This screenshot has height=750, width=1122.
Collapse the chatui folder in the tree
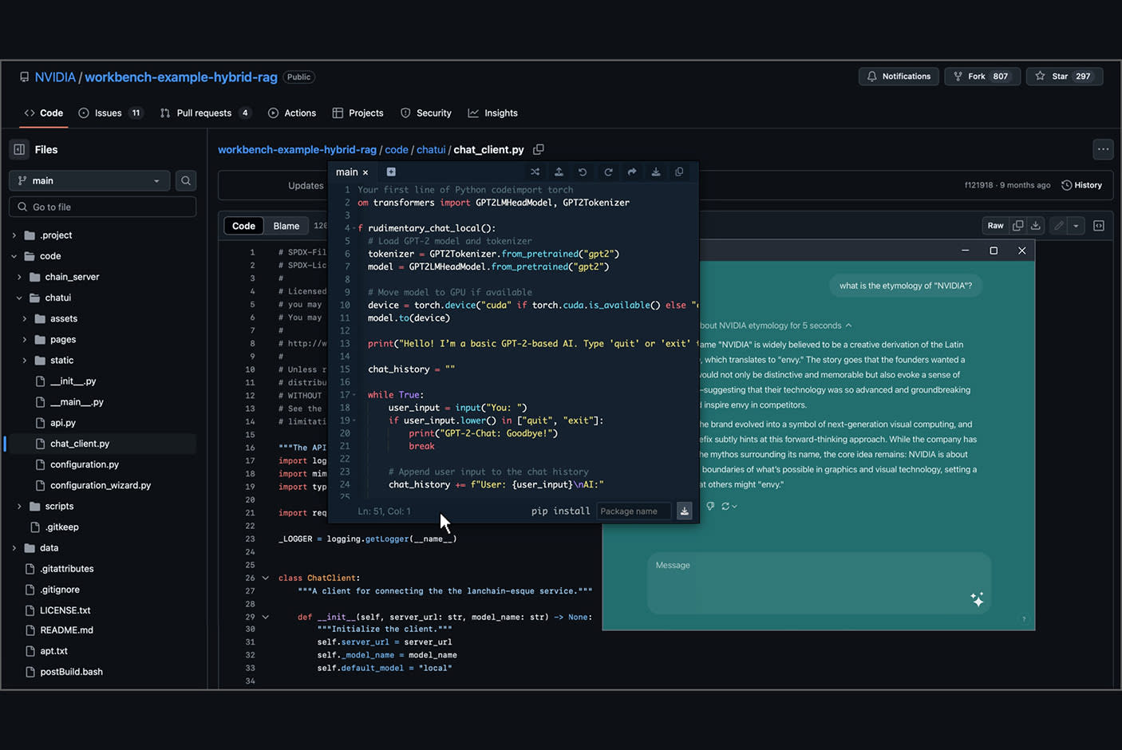pos(19,298)
